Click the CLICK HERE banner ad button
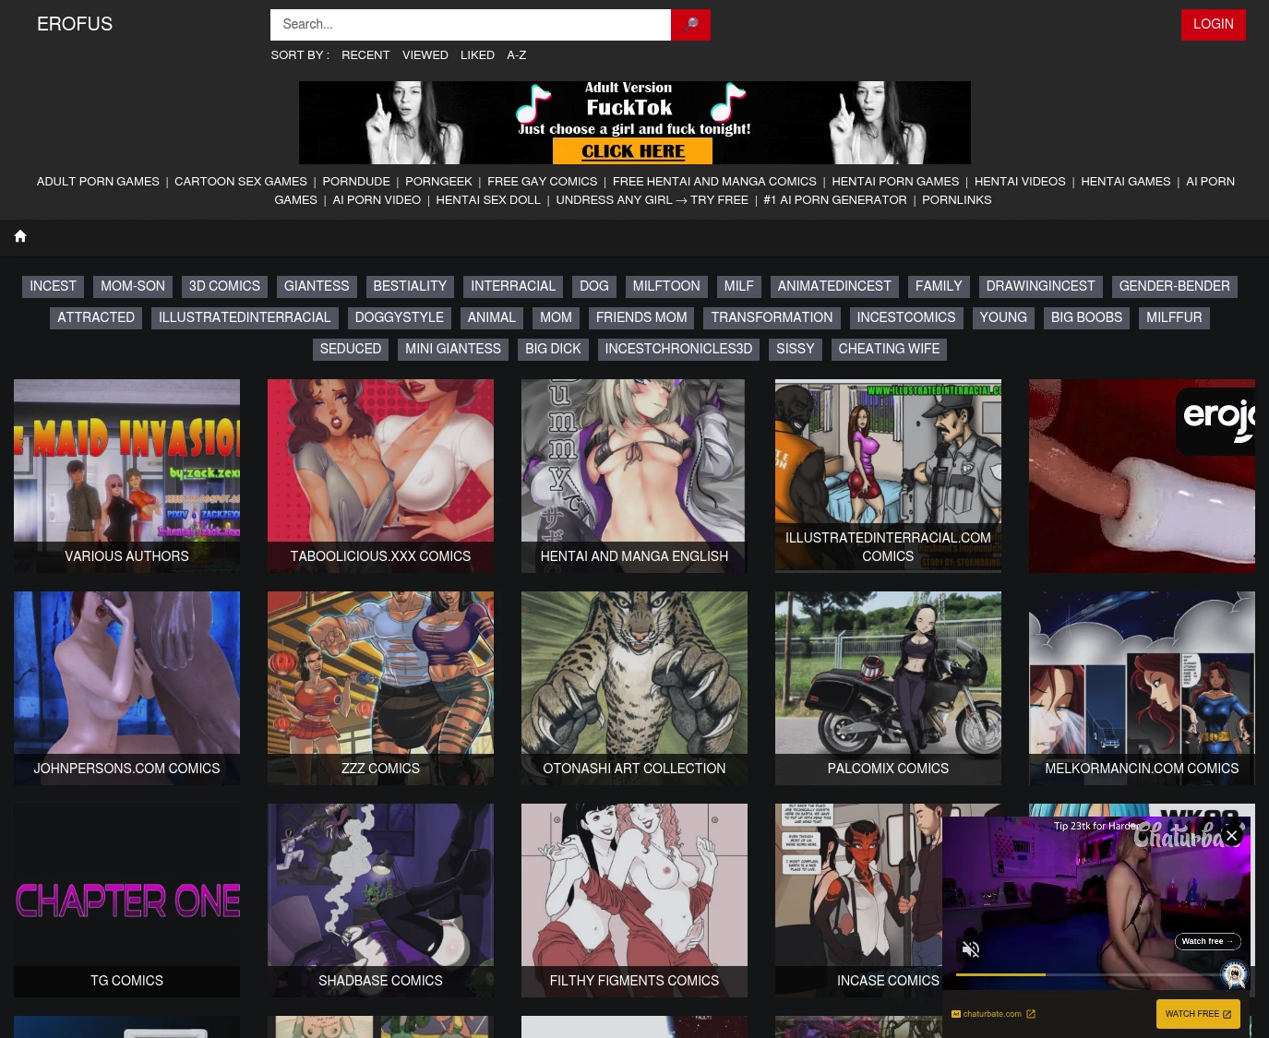1269x1038 pixels. (633, 151)
